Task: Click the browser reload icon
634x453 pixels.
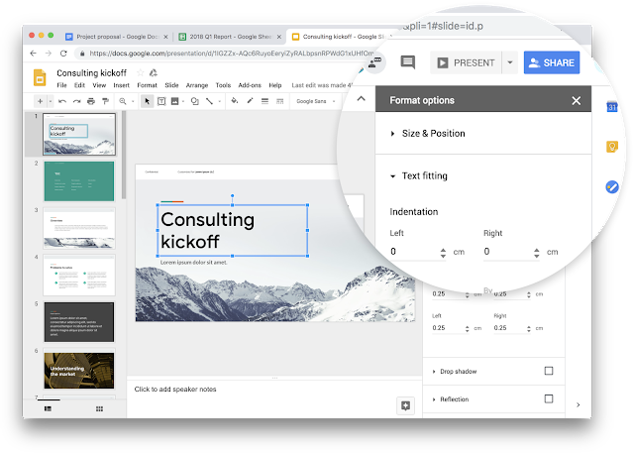Action: [x=63, y=53]
